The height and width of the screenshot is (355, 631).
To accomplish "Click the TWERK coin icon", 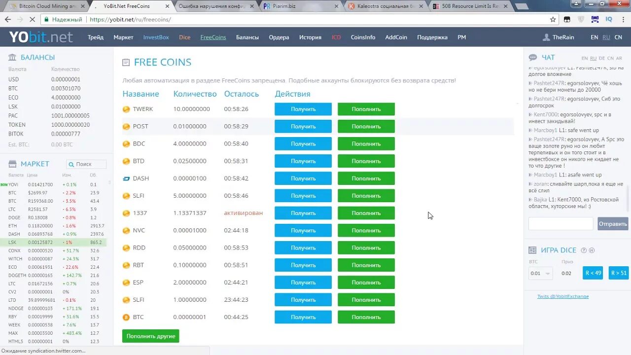I will click(126, 109).
